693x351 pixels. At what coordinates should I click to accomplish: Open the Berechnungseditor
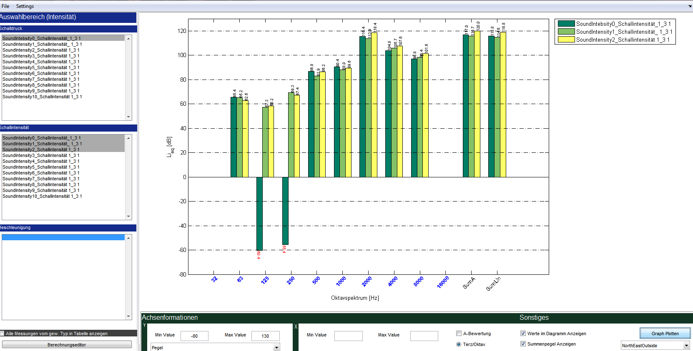click(67, 345)
